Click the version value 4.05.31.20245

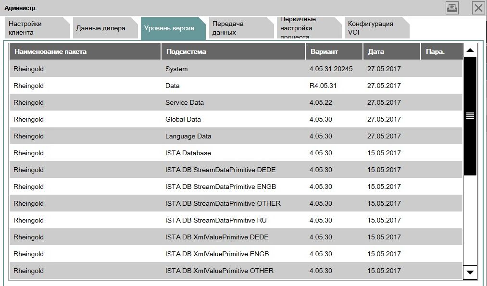[331, 69]
